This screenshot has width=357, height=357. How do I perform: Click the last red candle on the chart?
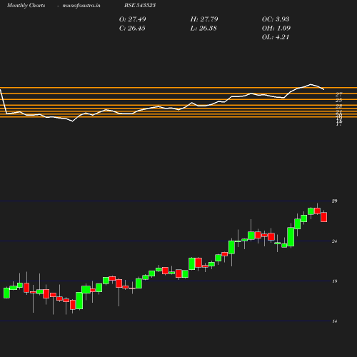pyautogui.click(x=323, y=217)
